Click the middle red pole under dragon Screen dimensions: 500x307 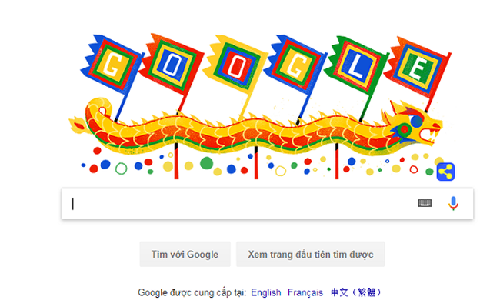coord(256,162)
